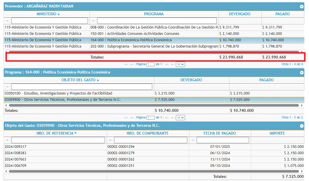Screen dimensions: 309x181
Task: Collapse the Proveedor ARGAÑARAZ NADIN FABIAN panel
Action: [x=302, y=6]
